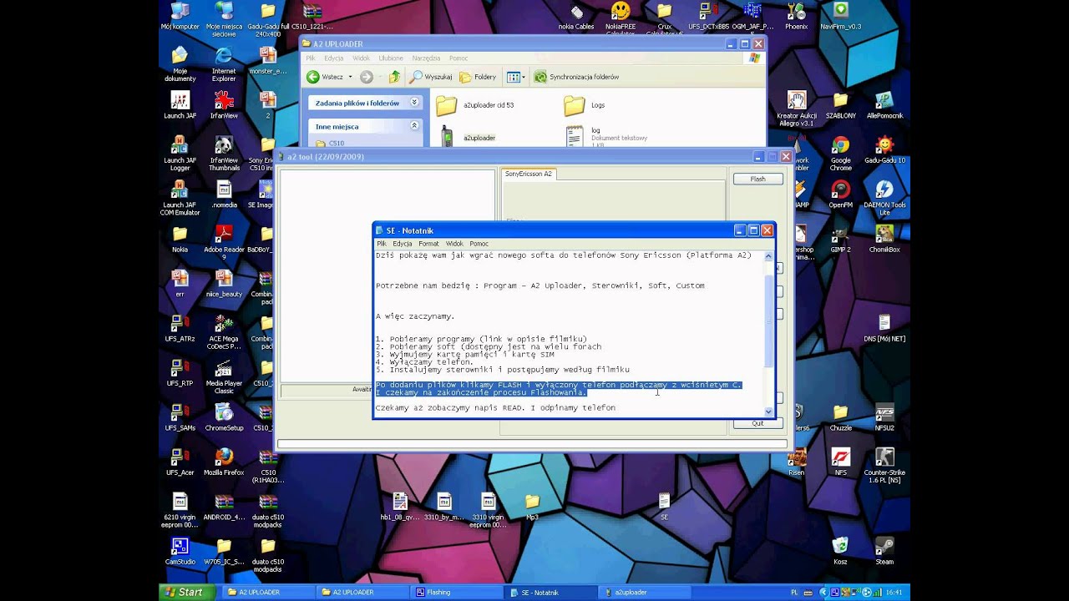Viewport: 1069px width, 601px height.
Task: Select the Mp3 folder on desktop
Action: point(532,506)
